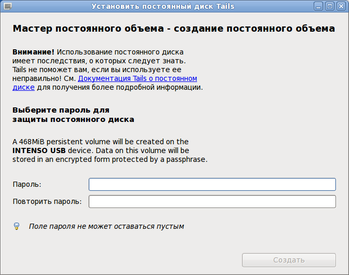Viewport: 349px width, 275px height.
Task: Maximize the Tails persistent disk window
Action: (x=330, y=6)
